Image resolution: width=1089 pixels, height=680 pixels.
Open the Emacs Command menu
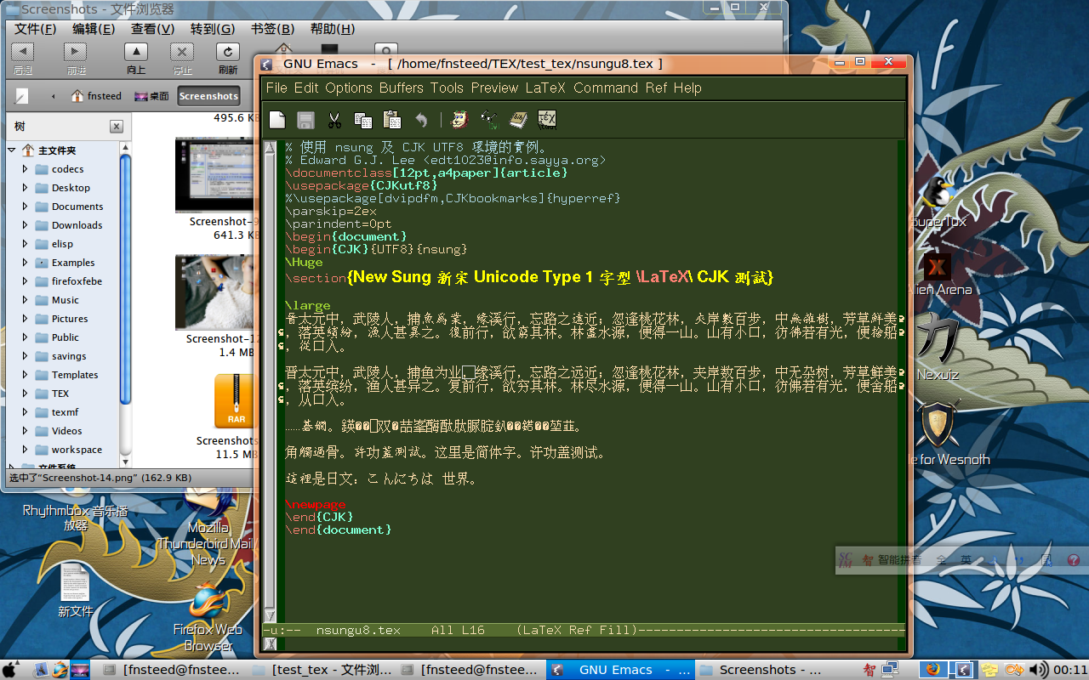point(606,88)
